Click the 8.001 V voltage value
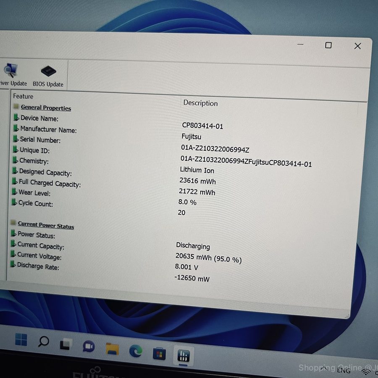Image resolution: width=378 pixels, height=378 pixels. tap(186, 267)
